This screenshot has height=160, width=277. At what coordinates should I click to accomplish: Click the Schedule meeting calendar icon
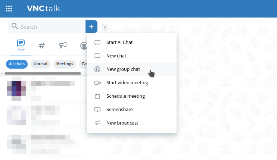[97, 96]
